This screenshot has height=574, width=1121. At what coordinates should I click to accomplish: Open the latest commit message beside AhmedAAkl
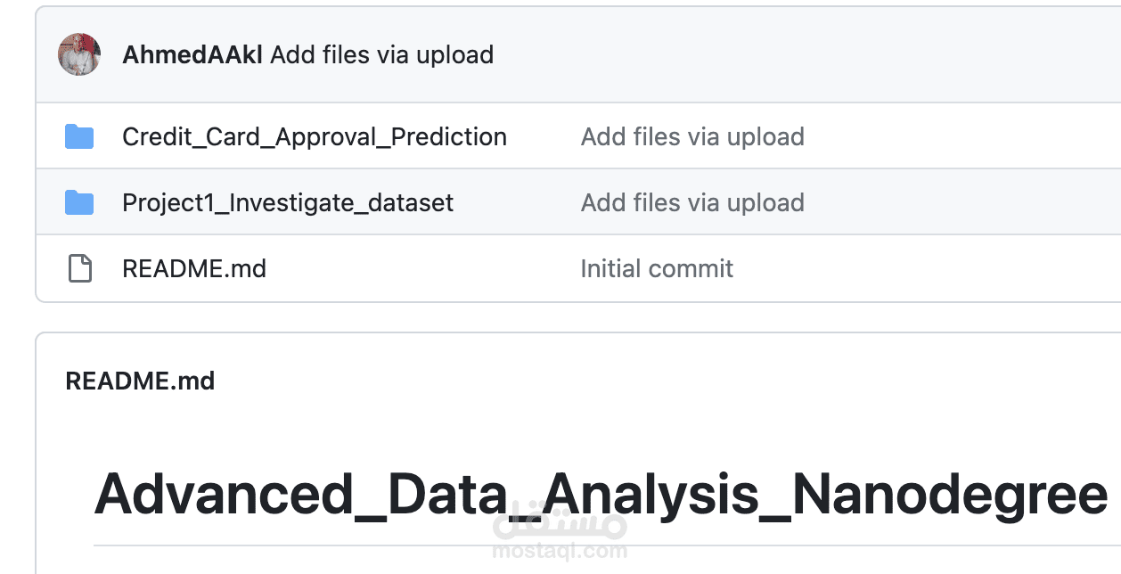[381, 55]
